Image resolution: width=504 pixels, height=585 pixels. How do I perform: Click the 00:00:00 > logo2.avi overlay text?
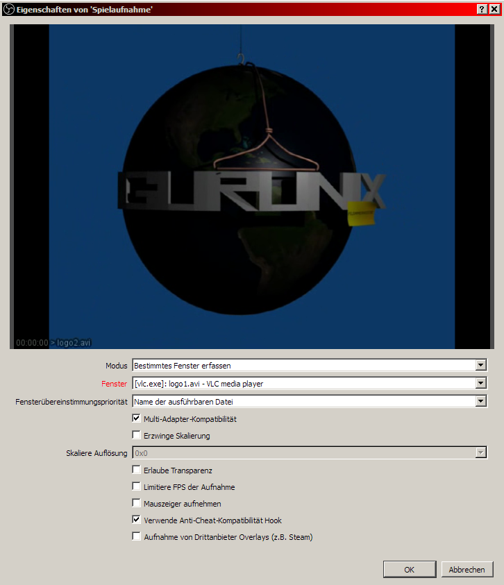coord(53,343)
